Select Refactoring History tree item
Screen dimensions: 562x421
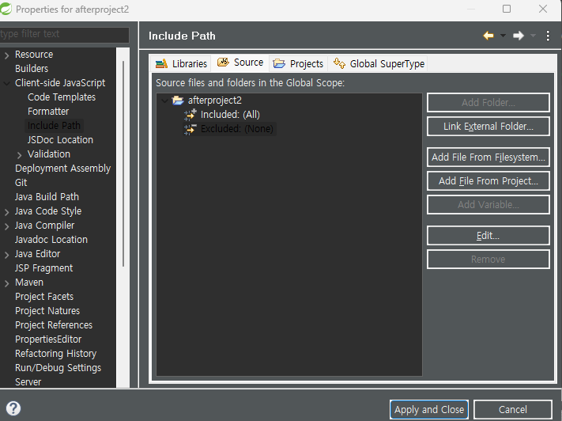click(55, 354)
